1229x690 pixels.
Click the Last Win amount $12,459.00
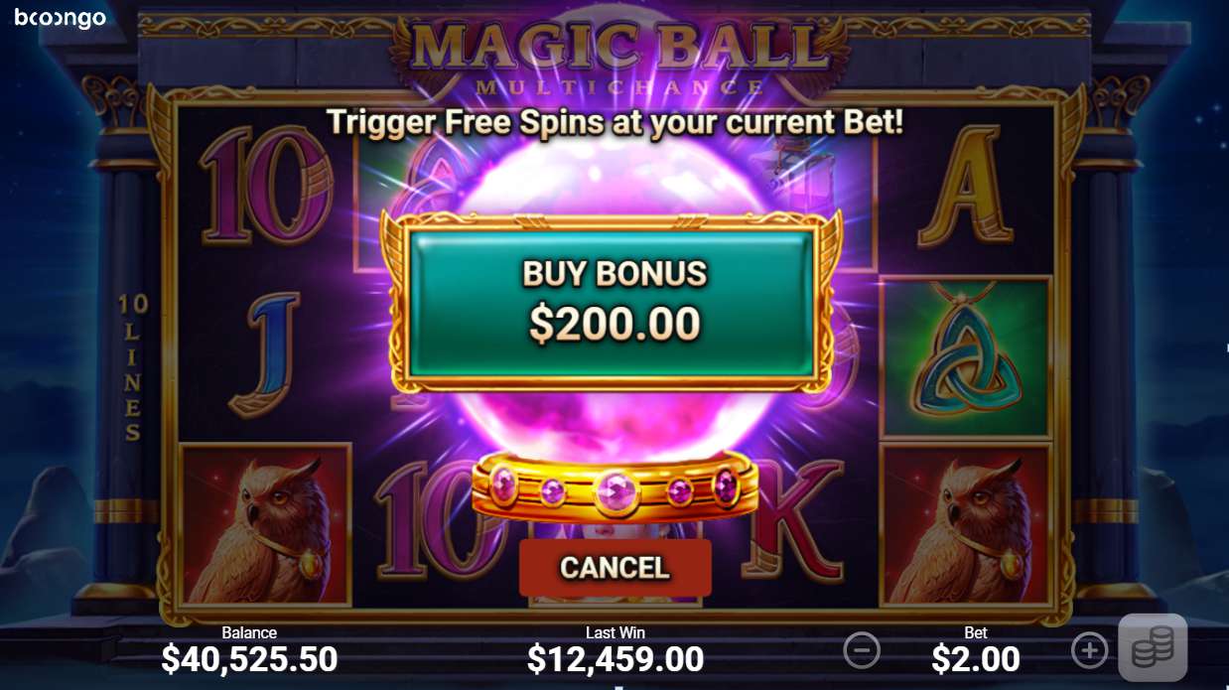click(615, 659)
